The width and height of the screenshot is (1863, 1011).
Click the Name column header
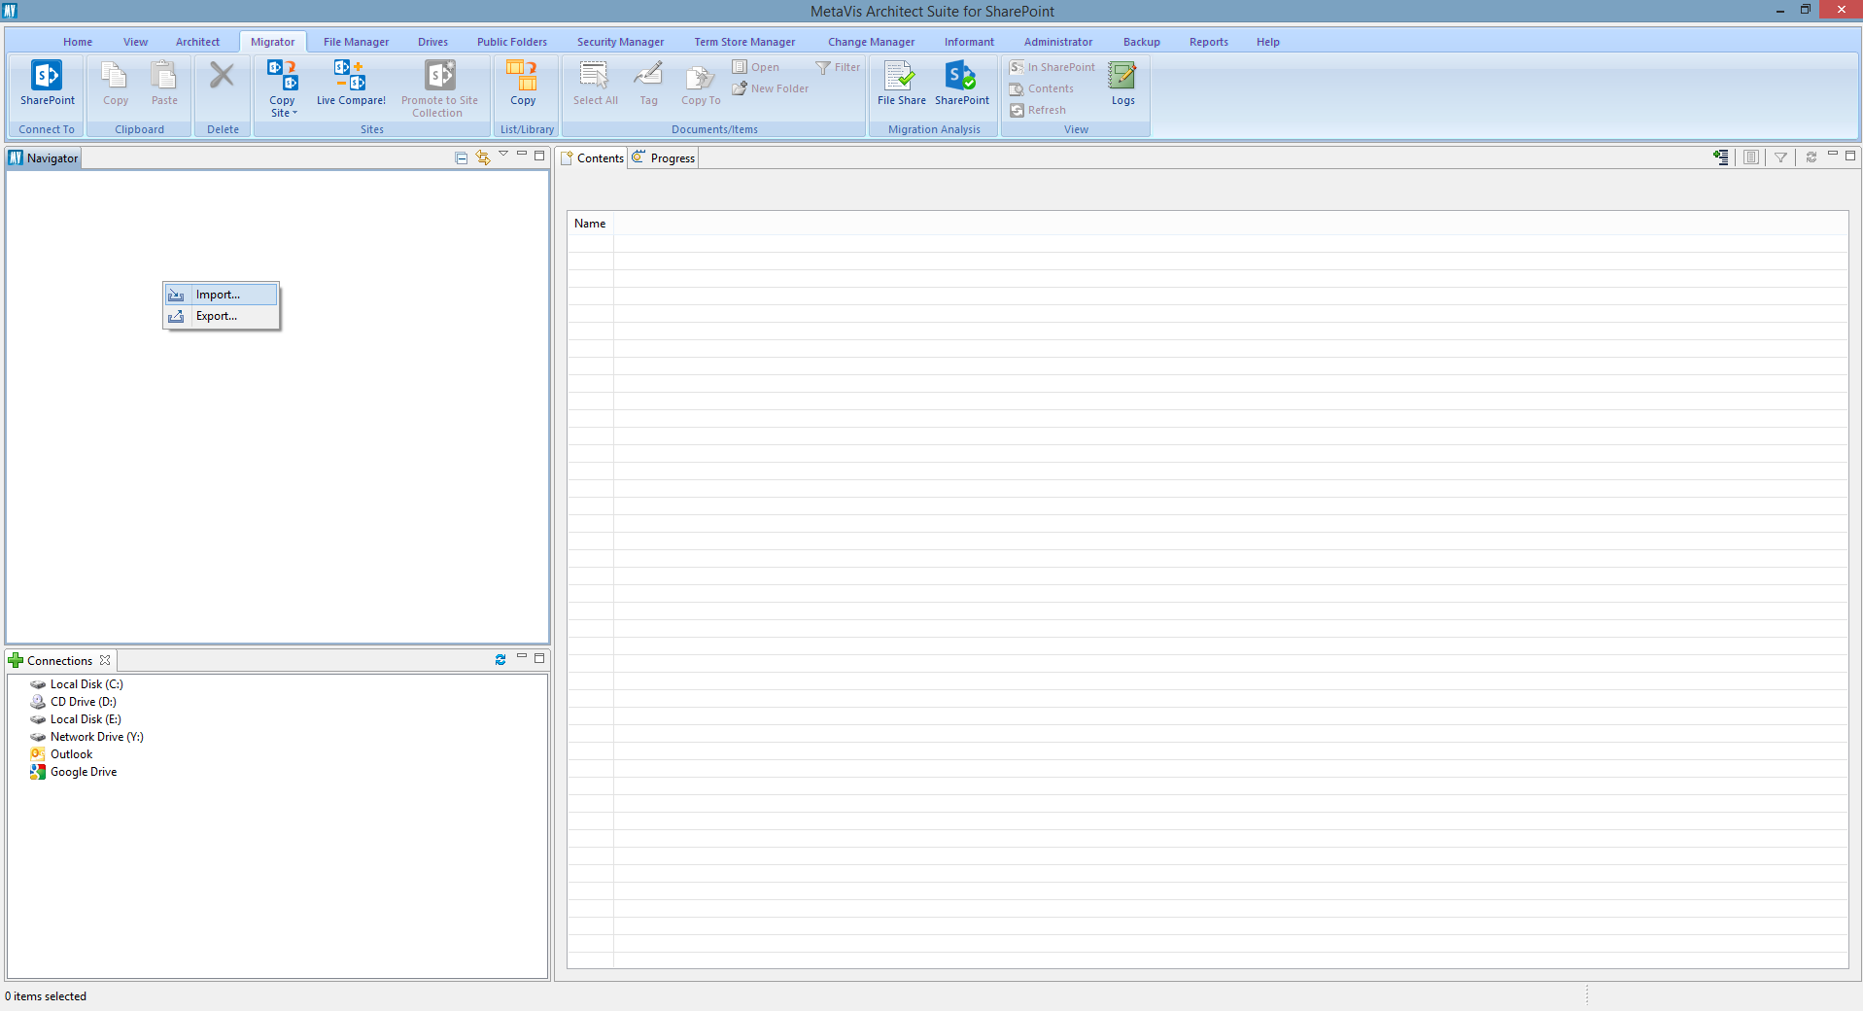pyautogui.click(x=590, y=224)
